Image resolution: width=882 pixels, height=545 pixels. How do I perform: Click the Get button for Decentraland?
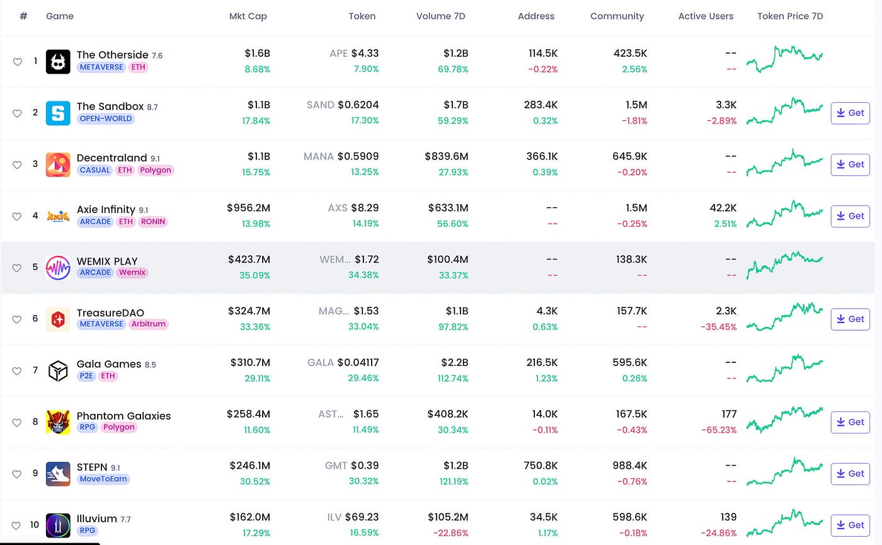click(x=850, y=164)
